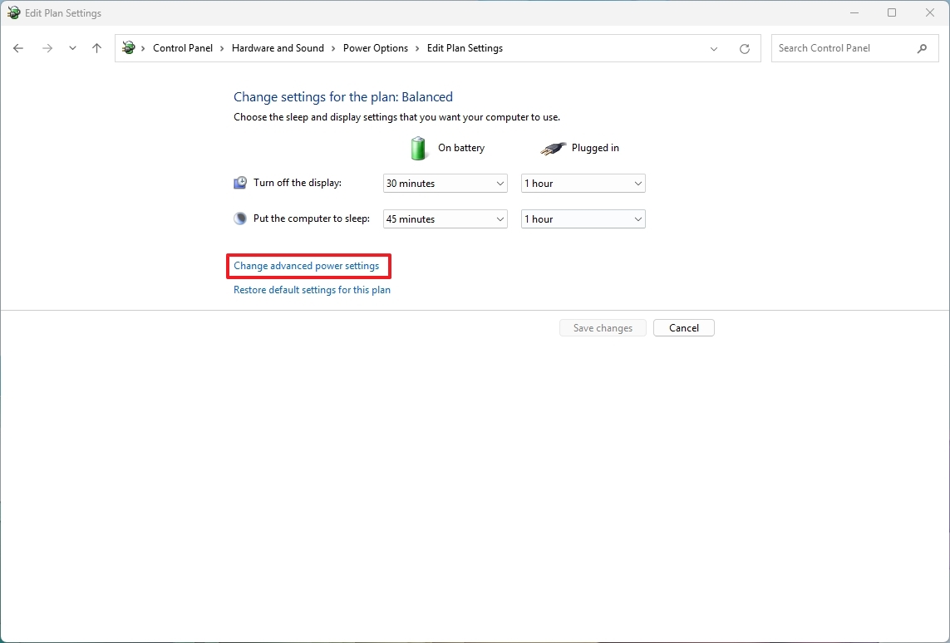Open sleep dropdown for Plugged in
The height and width of the screenshot is (643, 950).
pos(583,219)
